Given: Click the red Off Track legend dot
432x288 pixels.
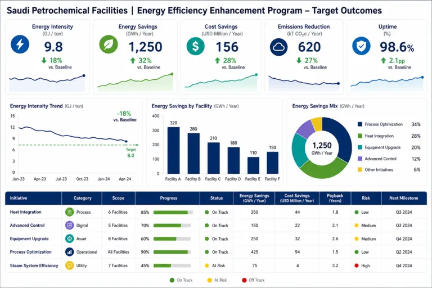Looking at the screenshot, I should click(244, 280).
